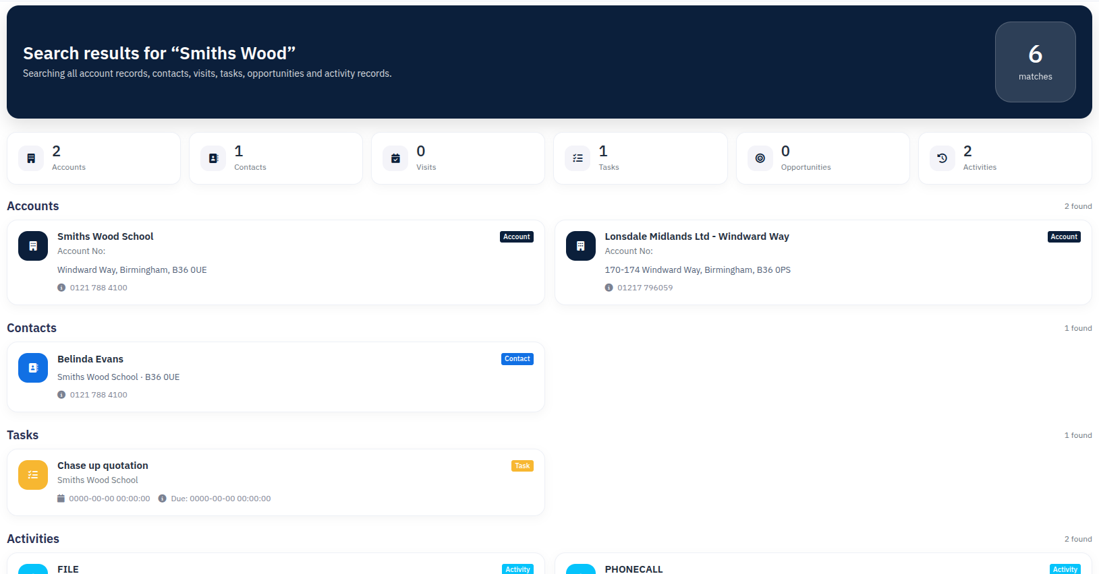This screenshot has width=1099, height=574.
Task: Click the yellow Task badge
Action: coord(522,466)
